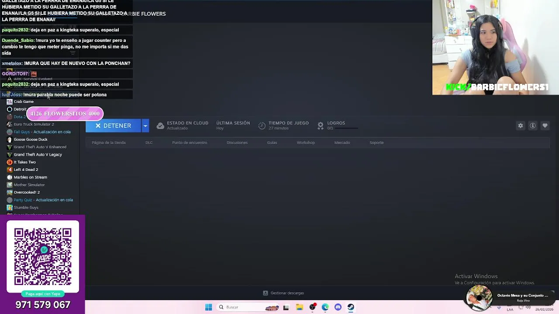This screenshot has height=314, width=559.
Task: Click the play time clock icon
Action: (x=262, y=126)
